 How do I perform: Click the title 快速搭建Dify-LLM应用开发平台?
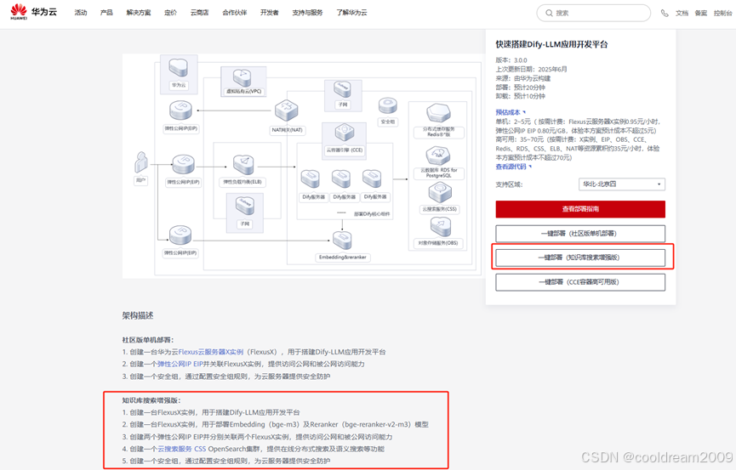[551, 44]
